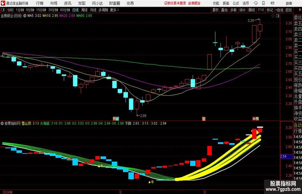The width and height of the screenshot is (302, 194).
Task: Open the 功能 menu
Action: [216, 3]
